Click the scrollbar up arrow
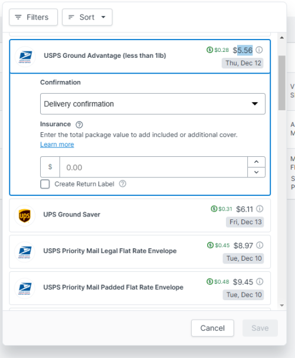This screenshot has height=358, width=295. click(282, 38)
